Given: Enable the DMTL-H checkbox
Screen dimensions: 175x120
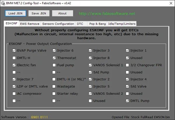Looking at the screenshot, I should tap(14, 58).
